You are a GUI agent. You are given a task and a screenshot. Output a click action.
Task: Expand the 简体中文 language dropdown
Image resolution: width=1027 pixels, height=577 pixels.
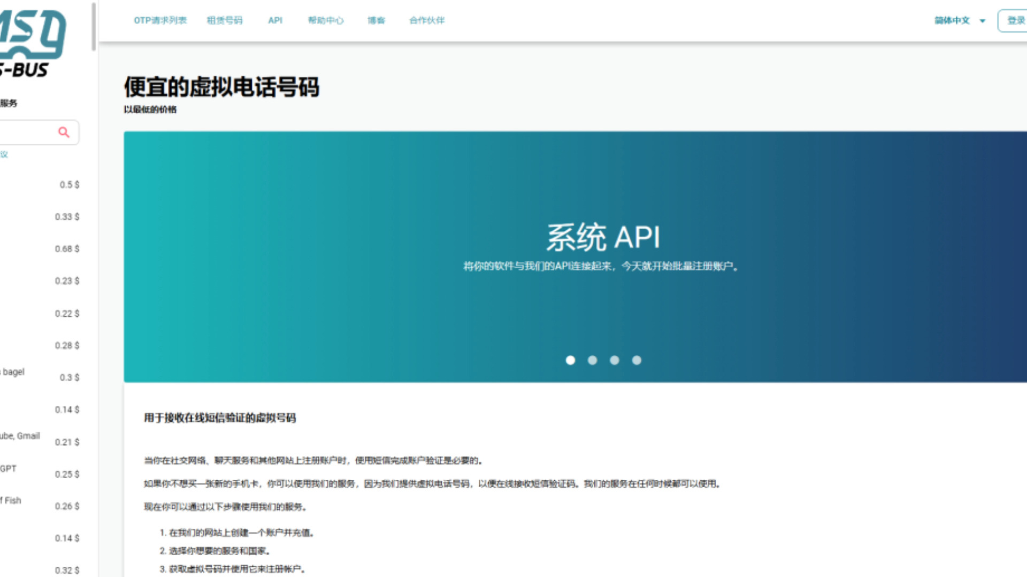tap(960, 20)
